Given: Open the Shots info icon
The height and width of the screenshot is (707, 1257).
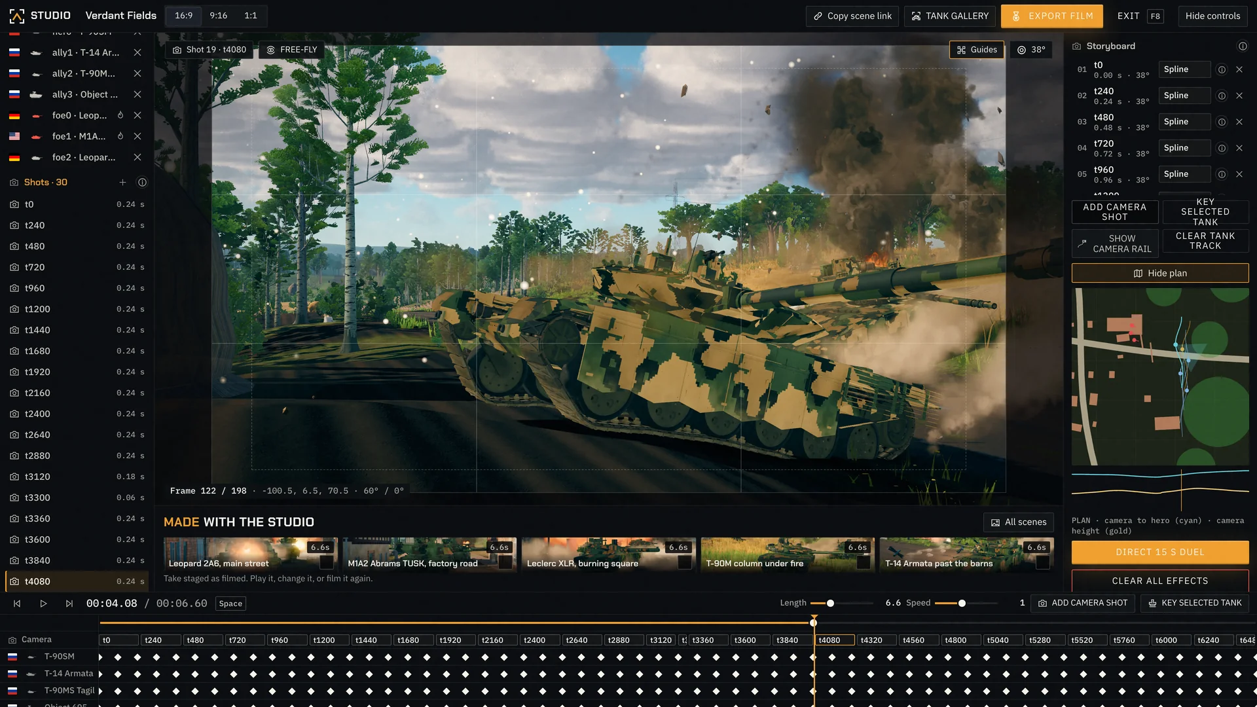Looking at the screenshot, I should pyautogui.click(x=142, y=183).
